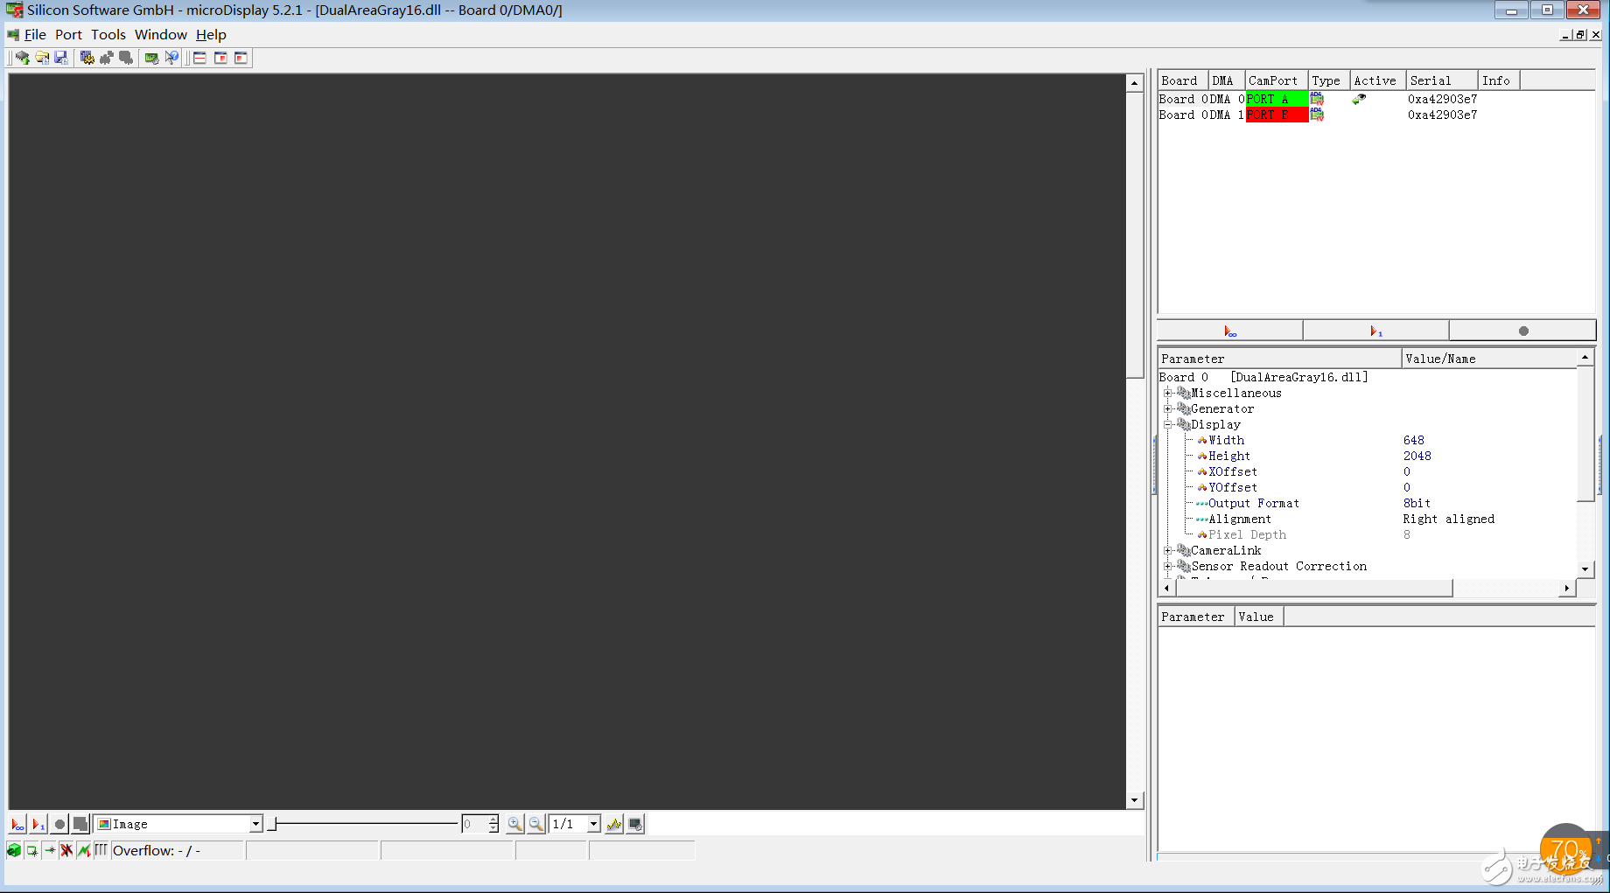Expand the Miscellaneous tree node

(1167, 394)
